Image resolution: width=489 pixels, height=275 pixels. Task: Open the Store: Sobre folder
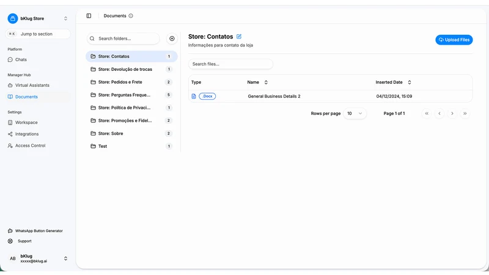coord(131,133)
